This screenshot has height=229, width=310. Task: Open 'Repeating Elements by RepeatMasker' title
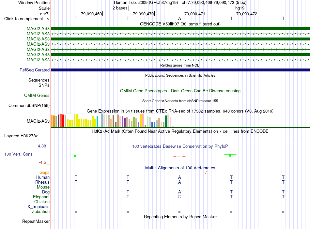[180, 217]
